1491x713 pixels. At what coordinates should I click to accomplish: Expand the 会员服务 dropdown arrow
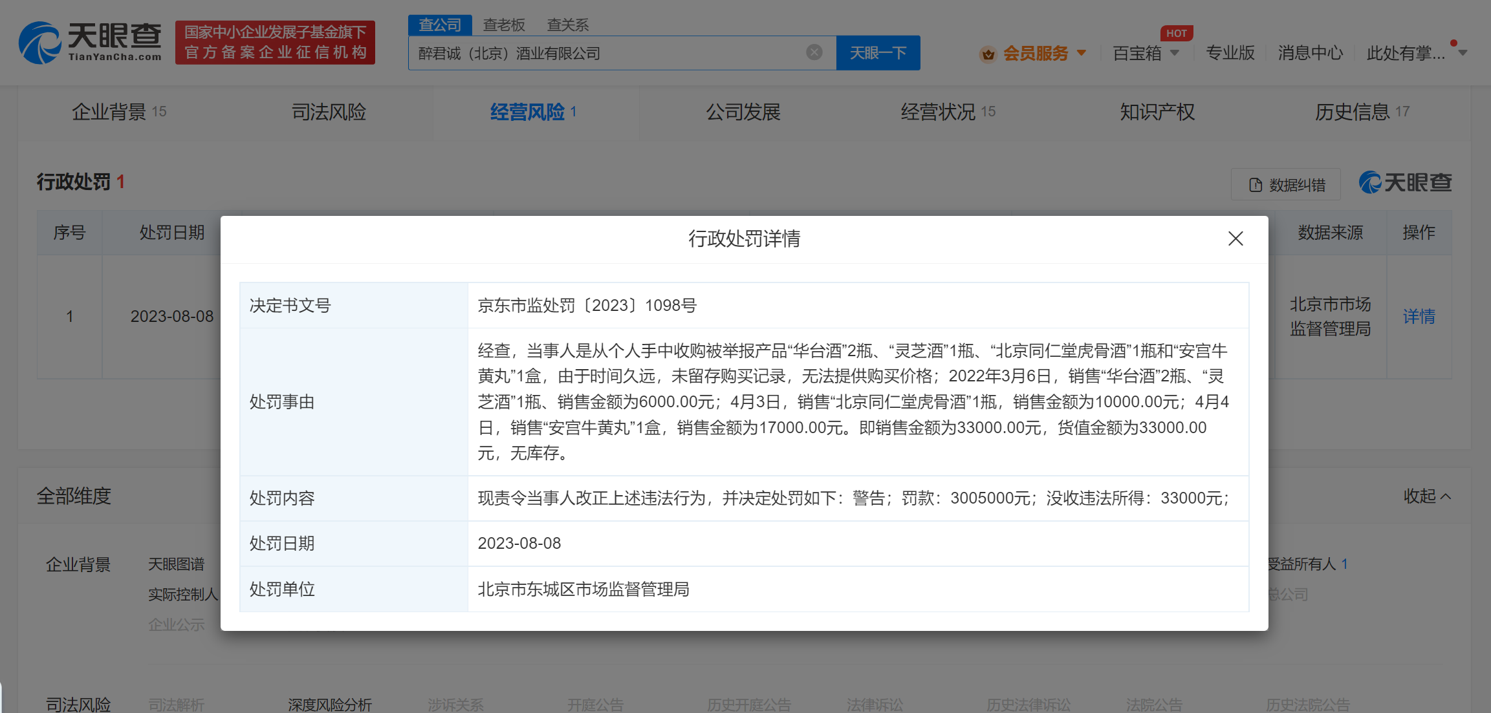point(1082,53)
